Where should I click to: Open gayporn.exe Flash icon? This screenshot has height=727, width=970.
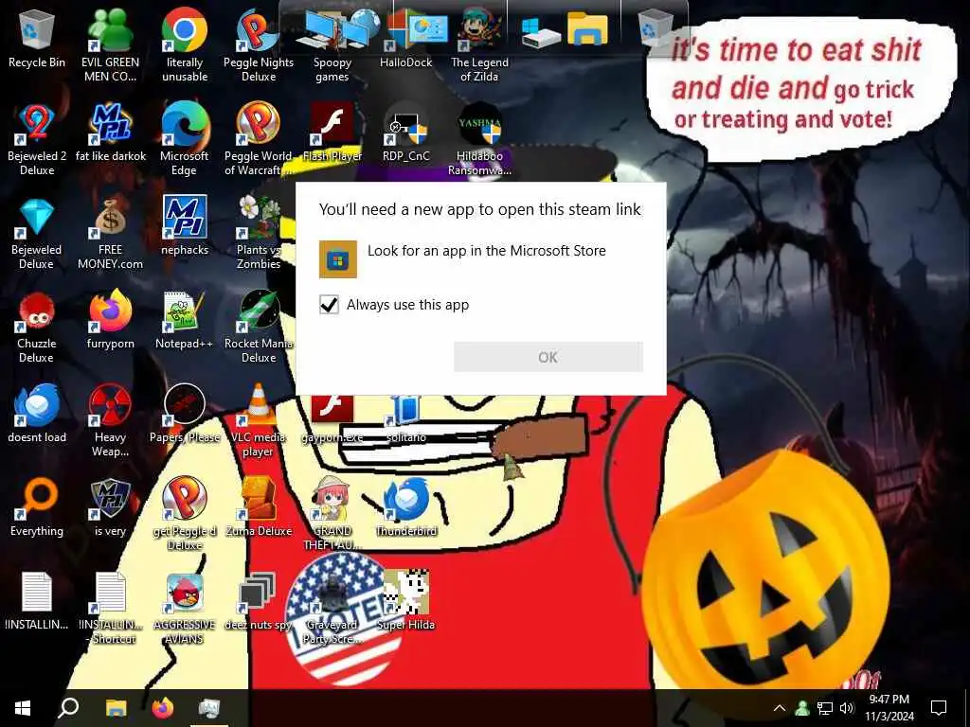[332, 409]
